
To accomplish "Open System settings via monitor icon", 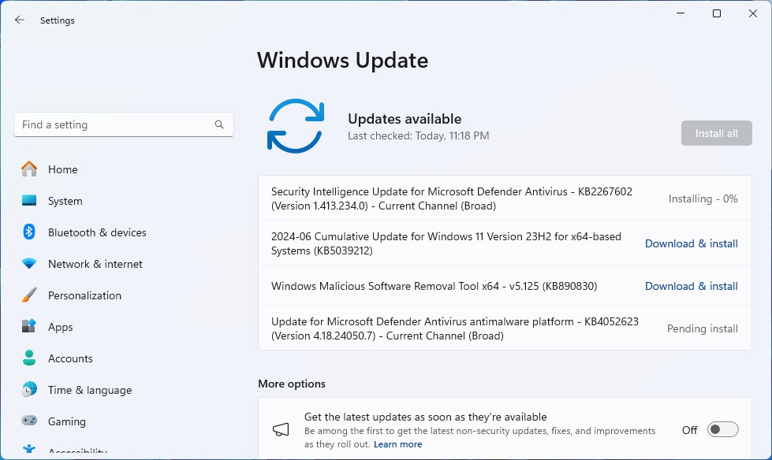I will click(x=29, y=201).
